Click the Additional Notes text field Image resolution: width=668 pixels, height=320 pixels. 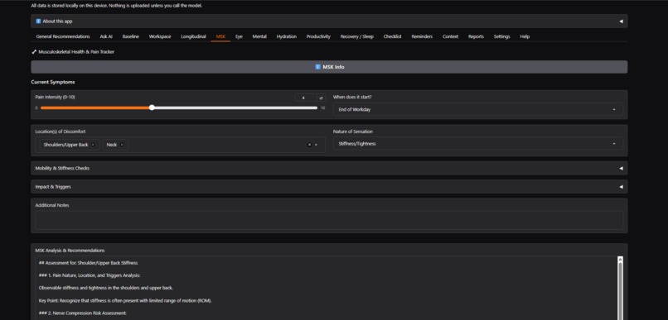click(x=329, y=220)
